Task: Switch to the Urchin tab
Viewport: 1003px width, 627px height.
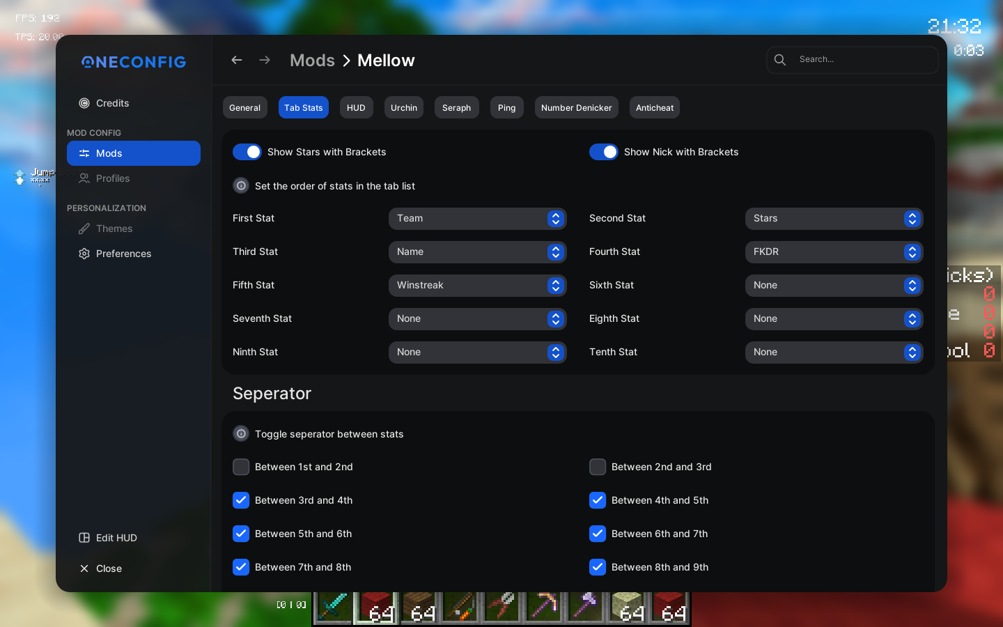Action: click(404, 107)
